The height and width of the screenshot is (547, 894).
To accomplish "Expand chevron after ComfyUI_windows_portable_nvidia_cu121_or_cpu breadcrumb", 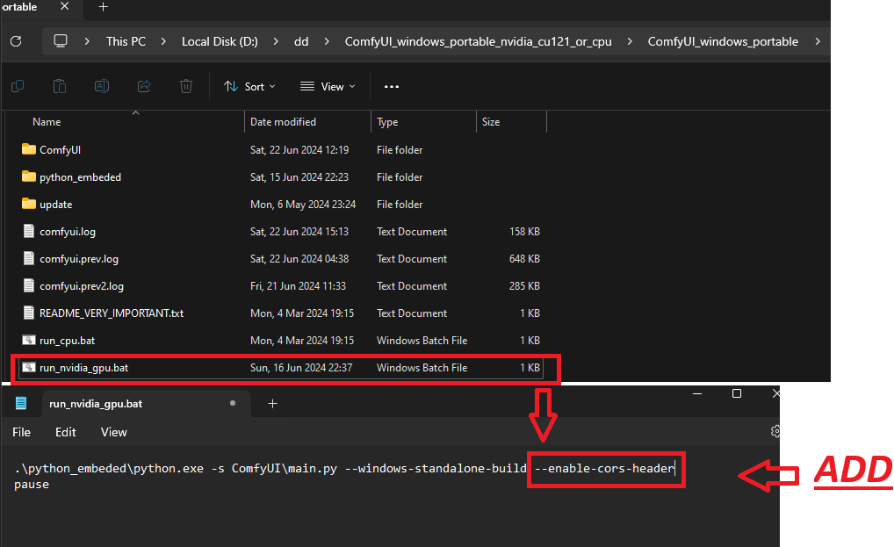I will (630, 41).
